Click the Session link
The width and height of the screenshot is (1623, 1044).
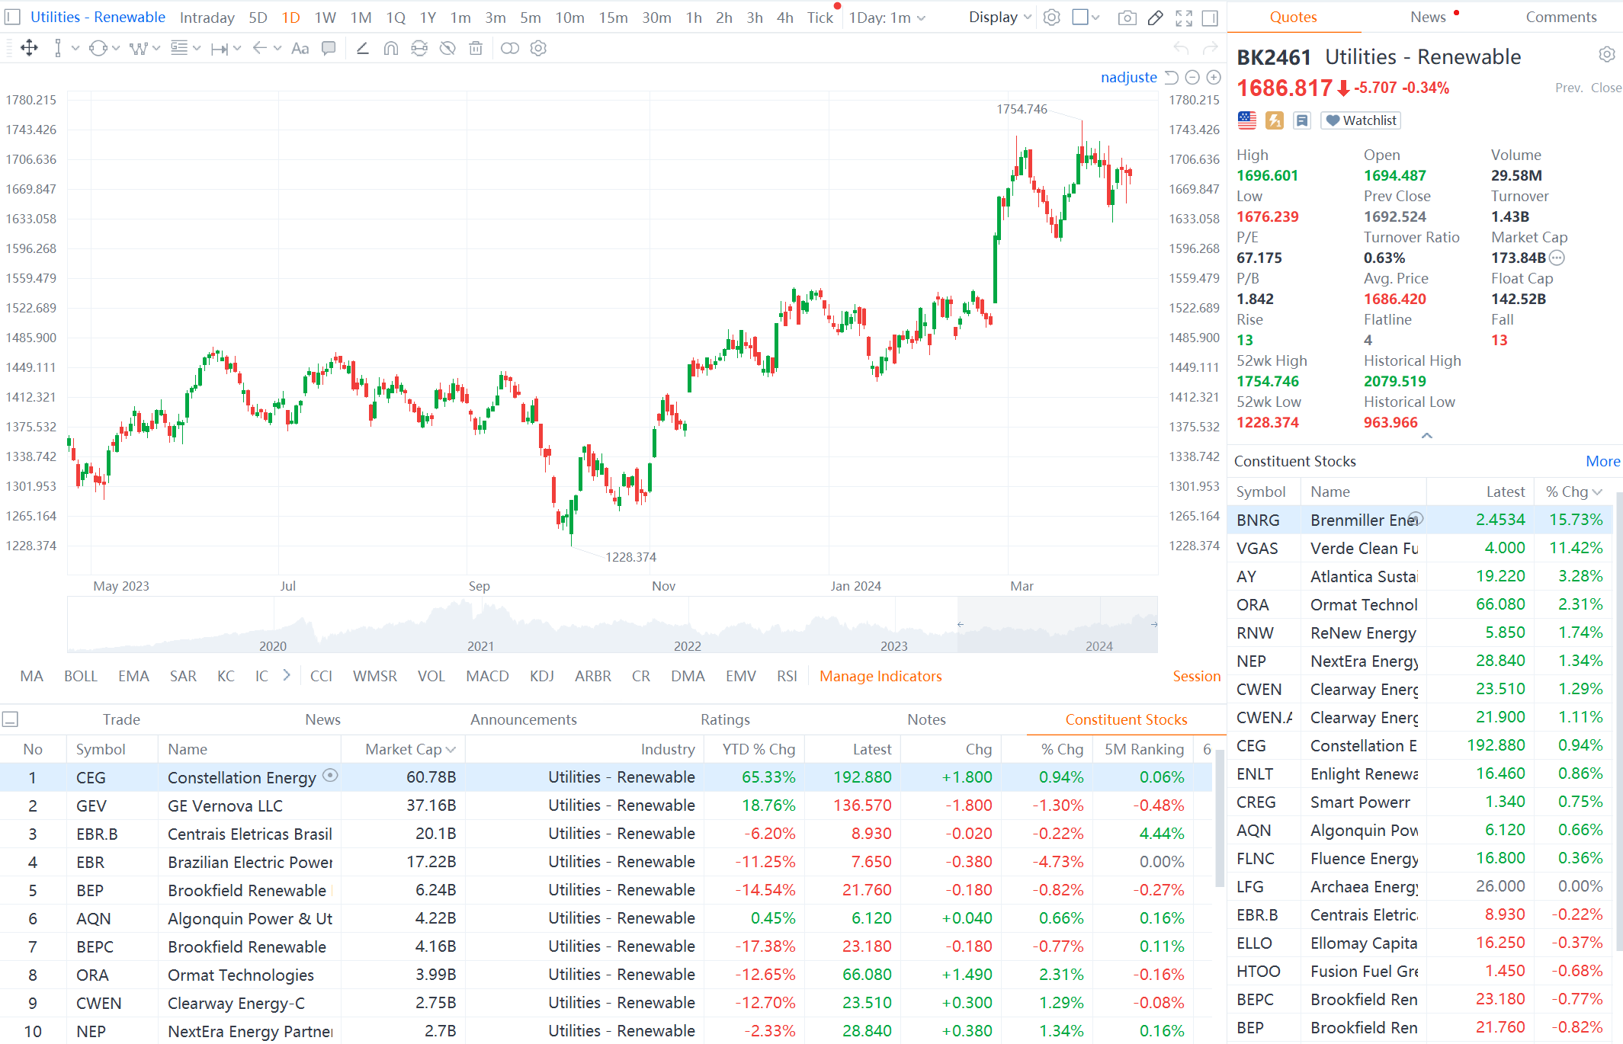click(x=1196, y=676)
